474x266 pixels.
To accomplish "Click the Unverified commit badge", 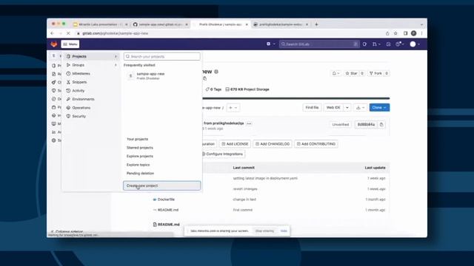I will coord(341,124).
